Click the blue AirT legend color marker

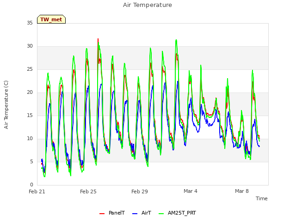tap(135, 214)
